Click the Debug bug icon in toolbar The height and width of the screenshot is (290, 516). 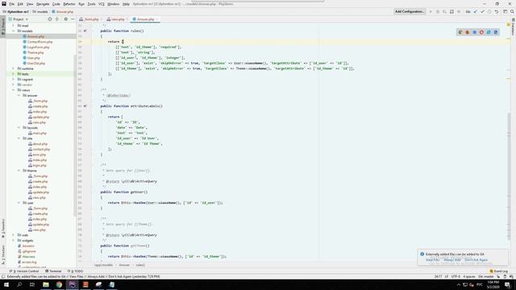point(438,11)
